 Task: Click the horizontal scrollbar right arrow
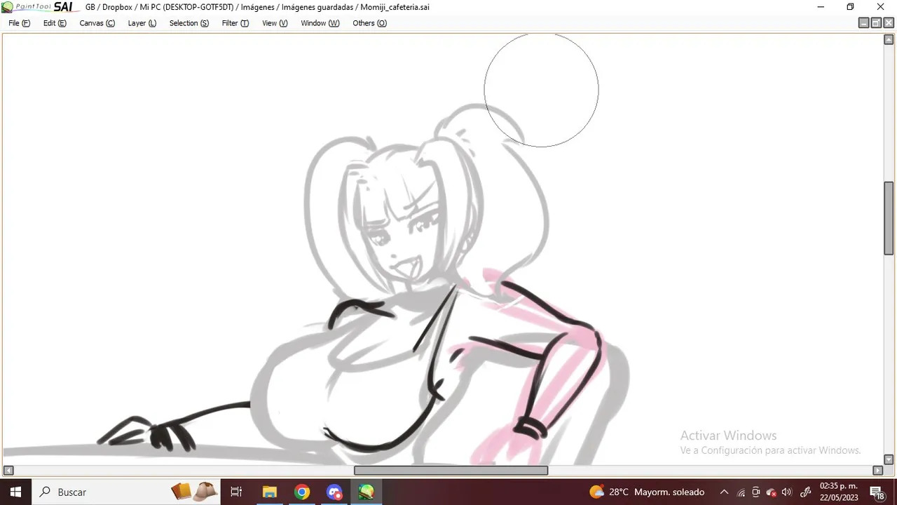tap(877, 470)
